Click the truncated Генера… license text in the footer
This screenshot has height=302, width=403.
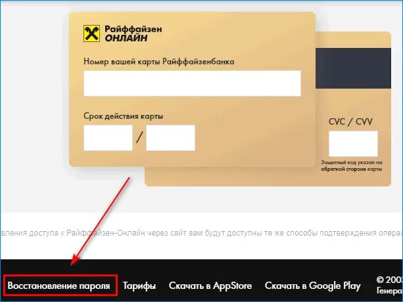(x=389, y=291)
